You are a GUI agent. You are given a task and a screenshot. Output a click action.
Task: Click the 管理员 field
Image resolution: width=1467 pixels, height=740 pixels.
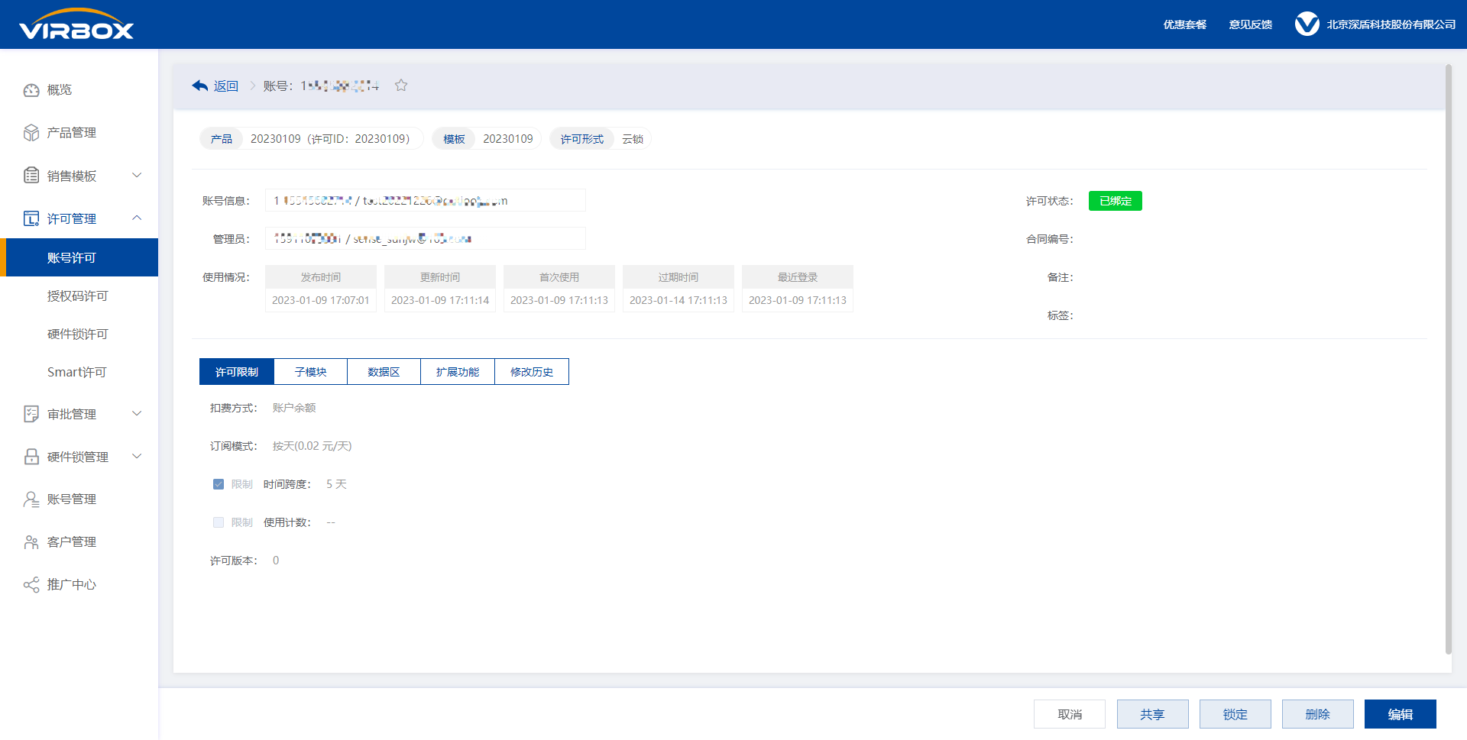426,239
